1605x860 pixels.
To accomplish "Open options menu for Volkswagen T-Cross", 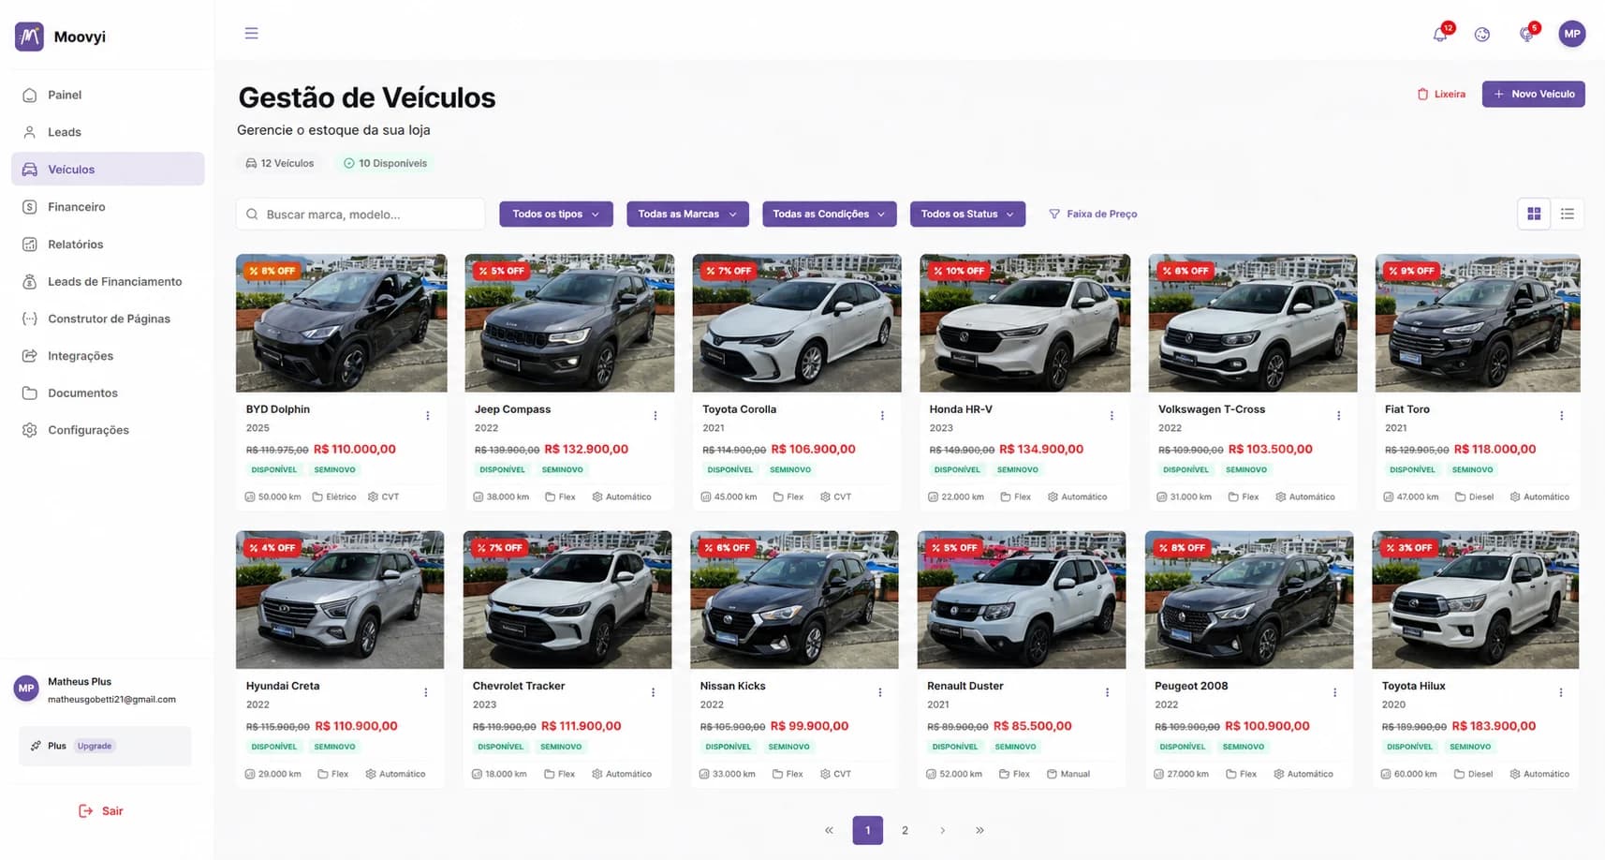I will click(1338, 416).
